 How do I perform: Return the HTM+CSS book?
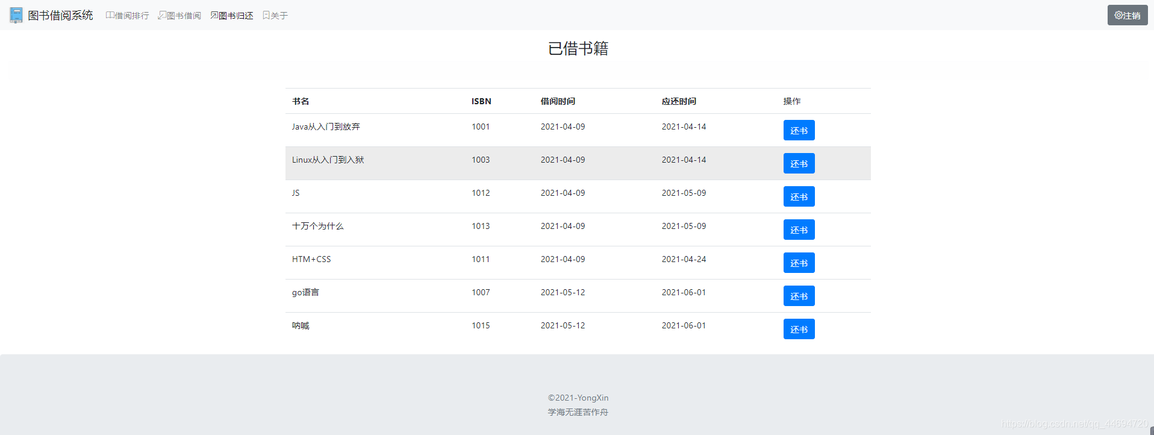tap(799, 263)
